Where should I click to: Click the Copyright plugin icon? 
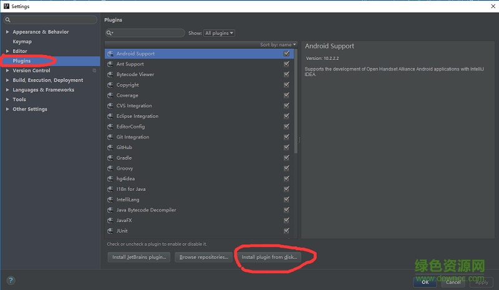pyautogui.click(x=110, y=85)
